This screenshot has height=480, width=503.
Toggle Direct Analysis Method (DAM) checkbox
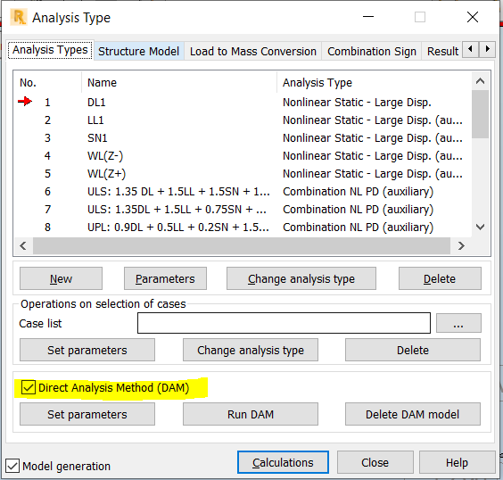29,387
